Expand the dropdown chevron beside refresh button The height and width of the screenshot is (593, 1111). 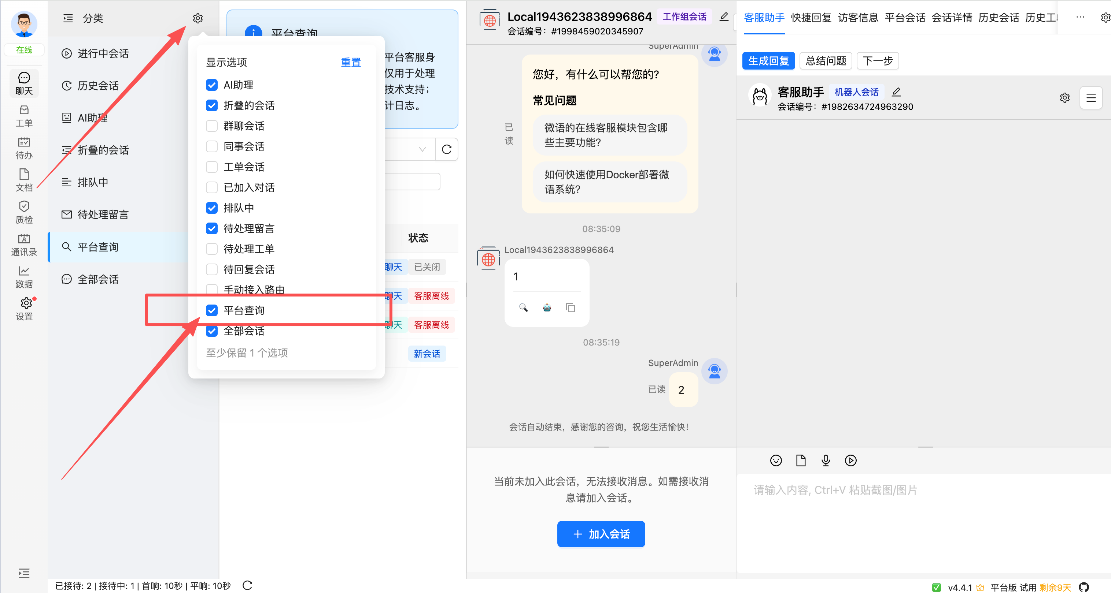pos(422,150)
